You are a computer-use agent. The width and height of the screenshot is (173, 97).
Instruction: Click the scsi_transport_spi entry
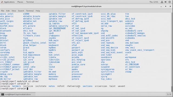click(x=112, y=21)
